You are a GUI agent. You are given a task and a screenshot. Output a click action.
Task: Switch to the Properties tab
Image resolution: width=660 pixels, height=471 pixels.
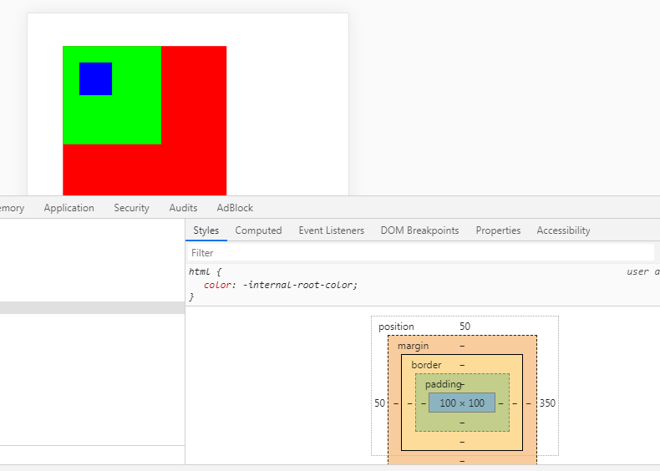(x=498, y=230)
